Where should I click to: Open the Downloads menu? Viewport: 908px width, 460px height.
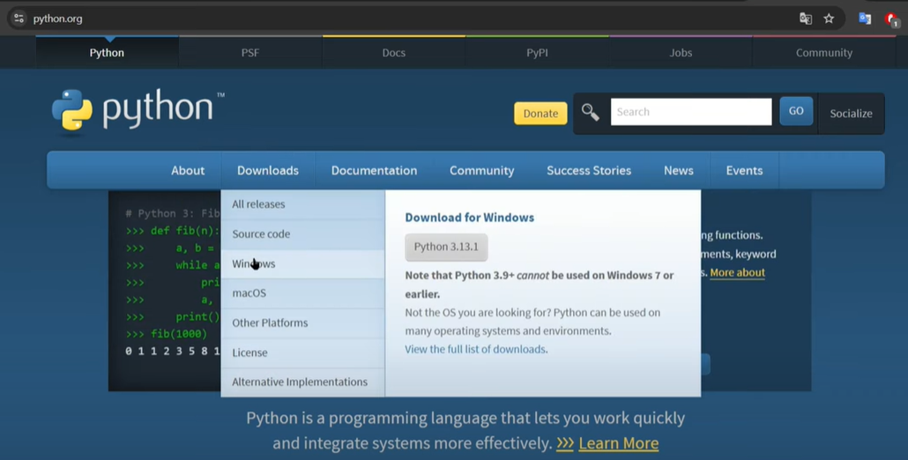[x=267, y=170]
